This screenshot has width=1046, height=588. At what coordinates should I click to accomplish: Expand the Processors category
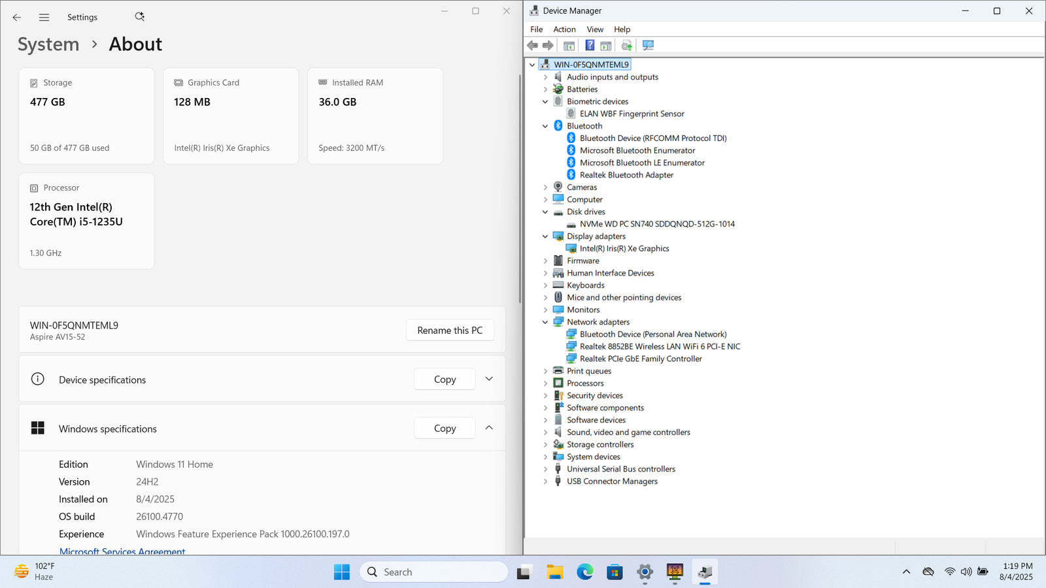[545, 384]
